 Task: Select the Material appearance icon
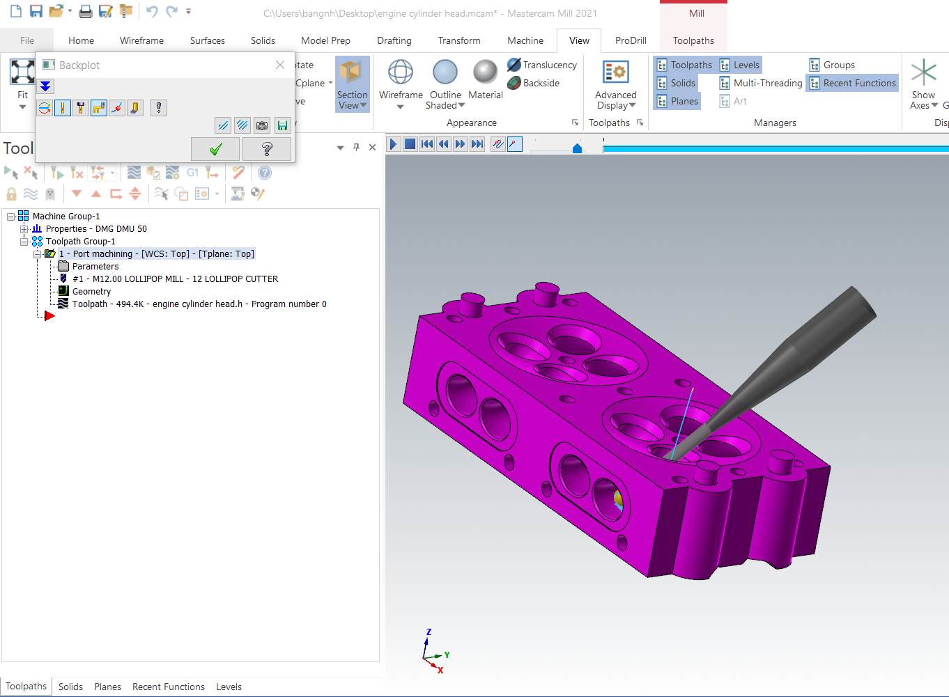pos(485,72)
